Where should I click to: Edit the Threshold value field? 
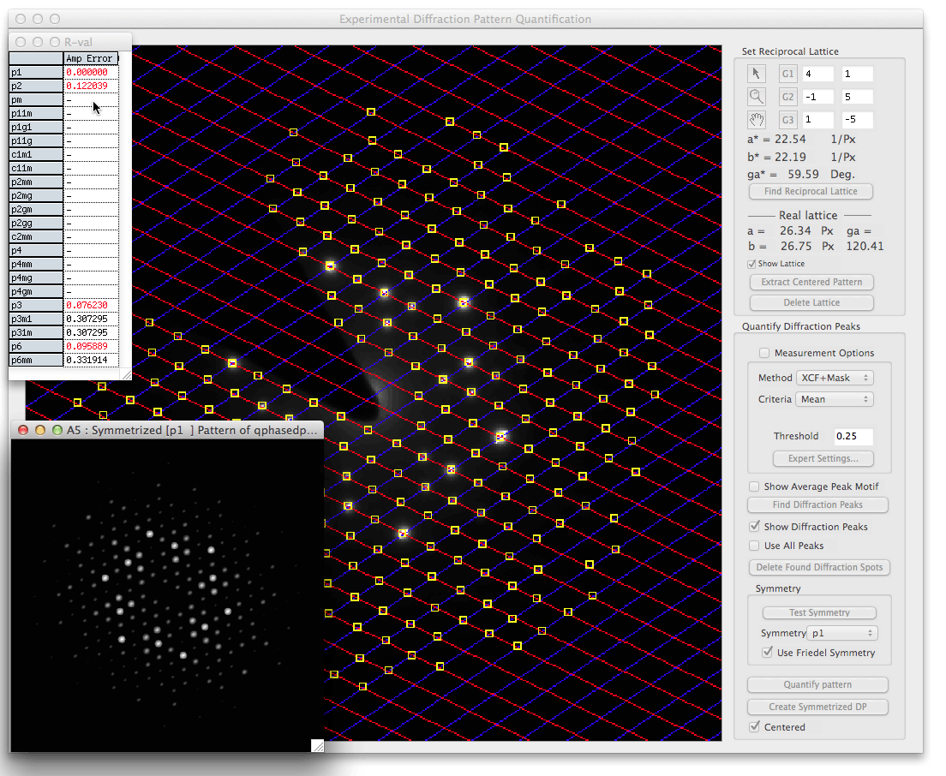(853, 436)
